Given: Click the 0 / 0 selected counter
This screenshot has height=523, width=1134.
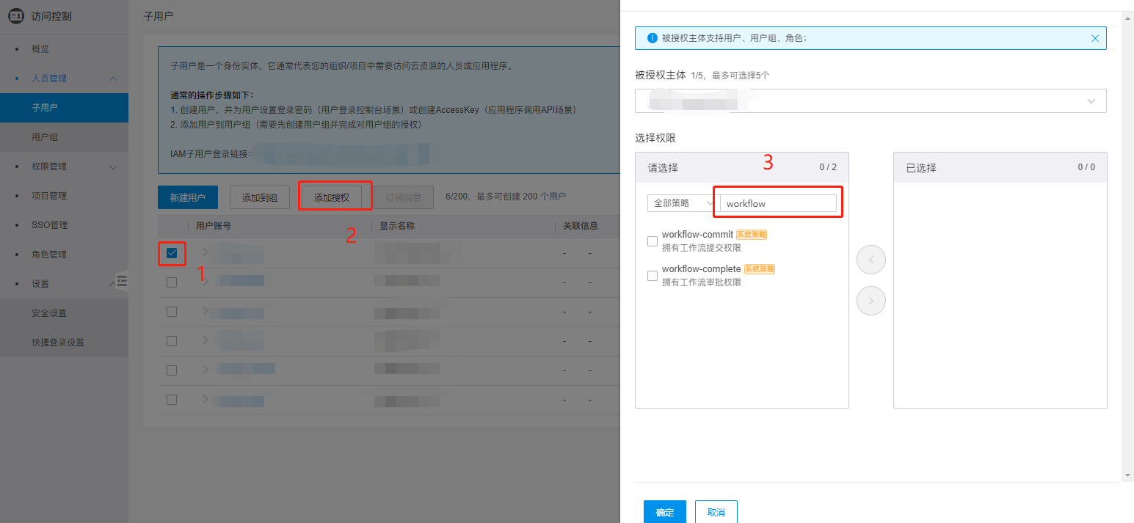Looking at the screenshot, I should click(x=1086, y=167).
